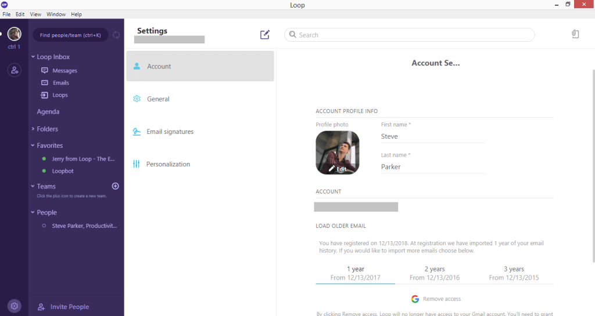Edit the profile photo
This screenshot has width=595, height=316.
(338, 168)
